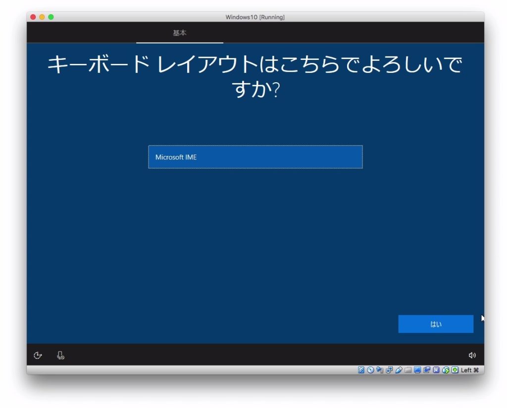Close the Windows10 VM window
This screenshot has height=408, width=507.
33,17
